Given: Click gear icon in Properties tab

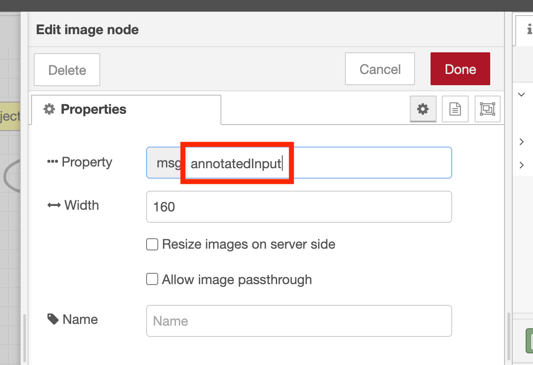Looking at the screenshot, I should (x=49, y=109).
